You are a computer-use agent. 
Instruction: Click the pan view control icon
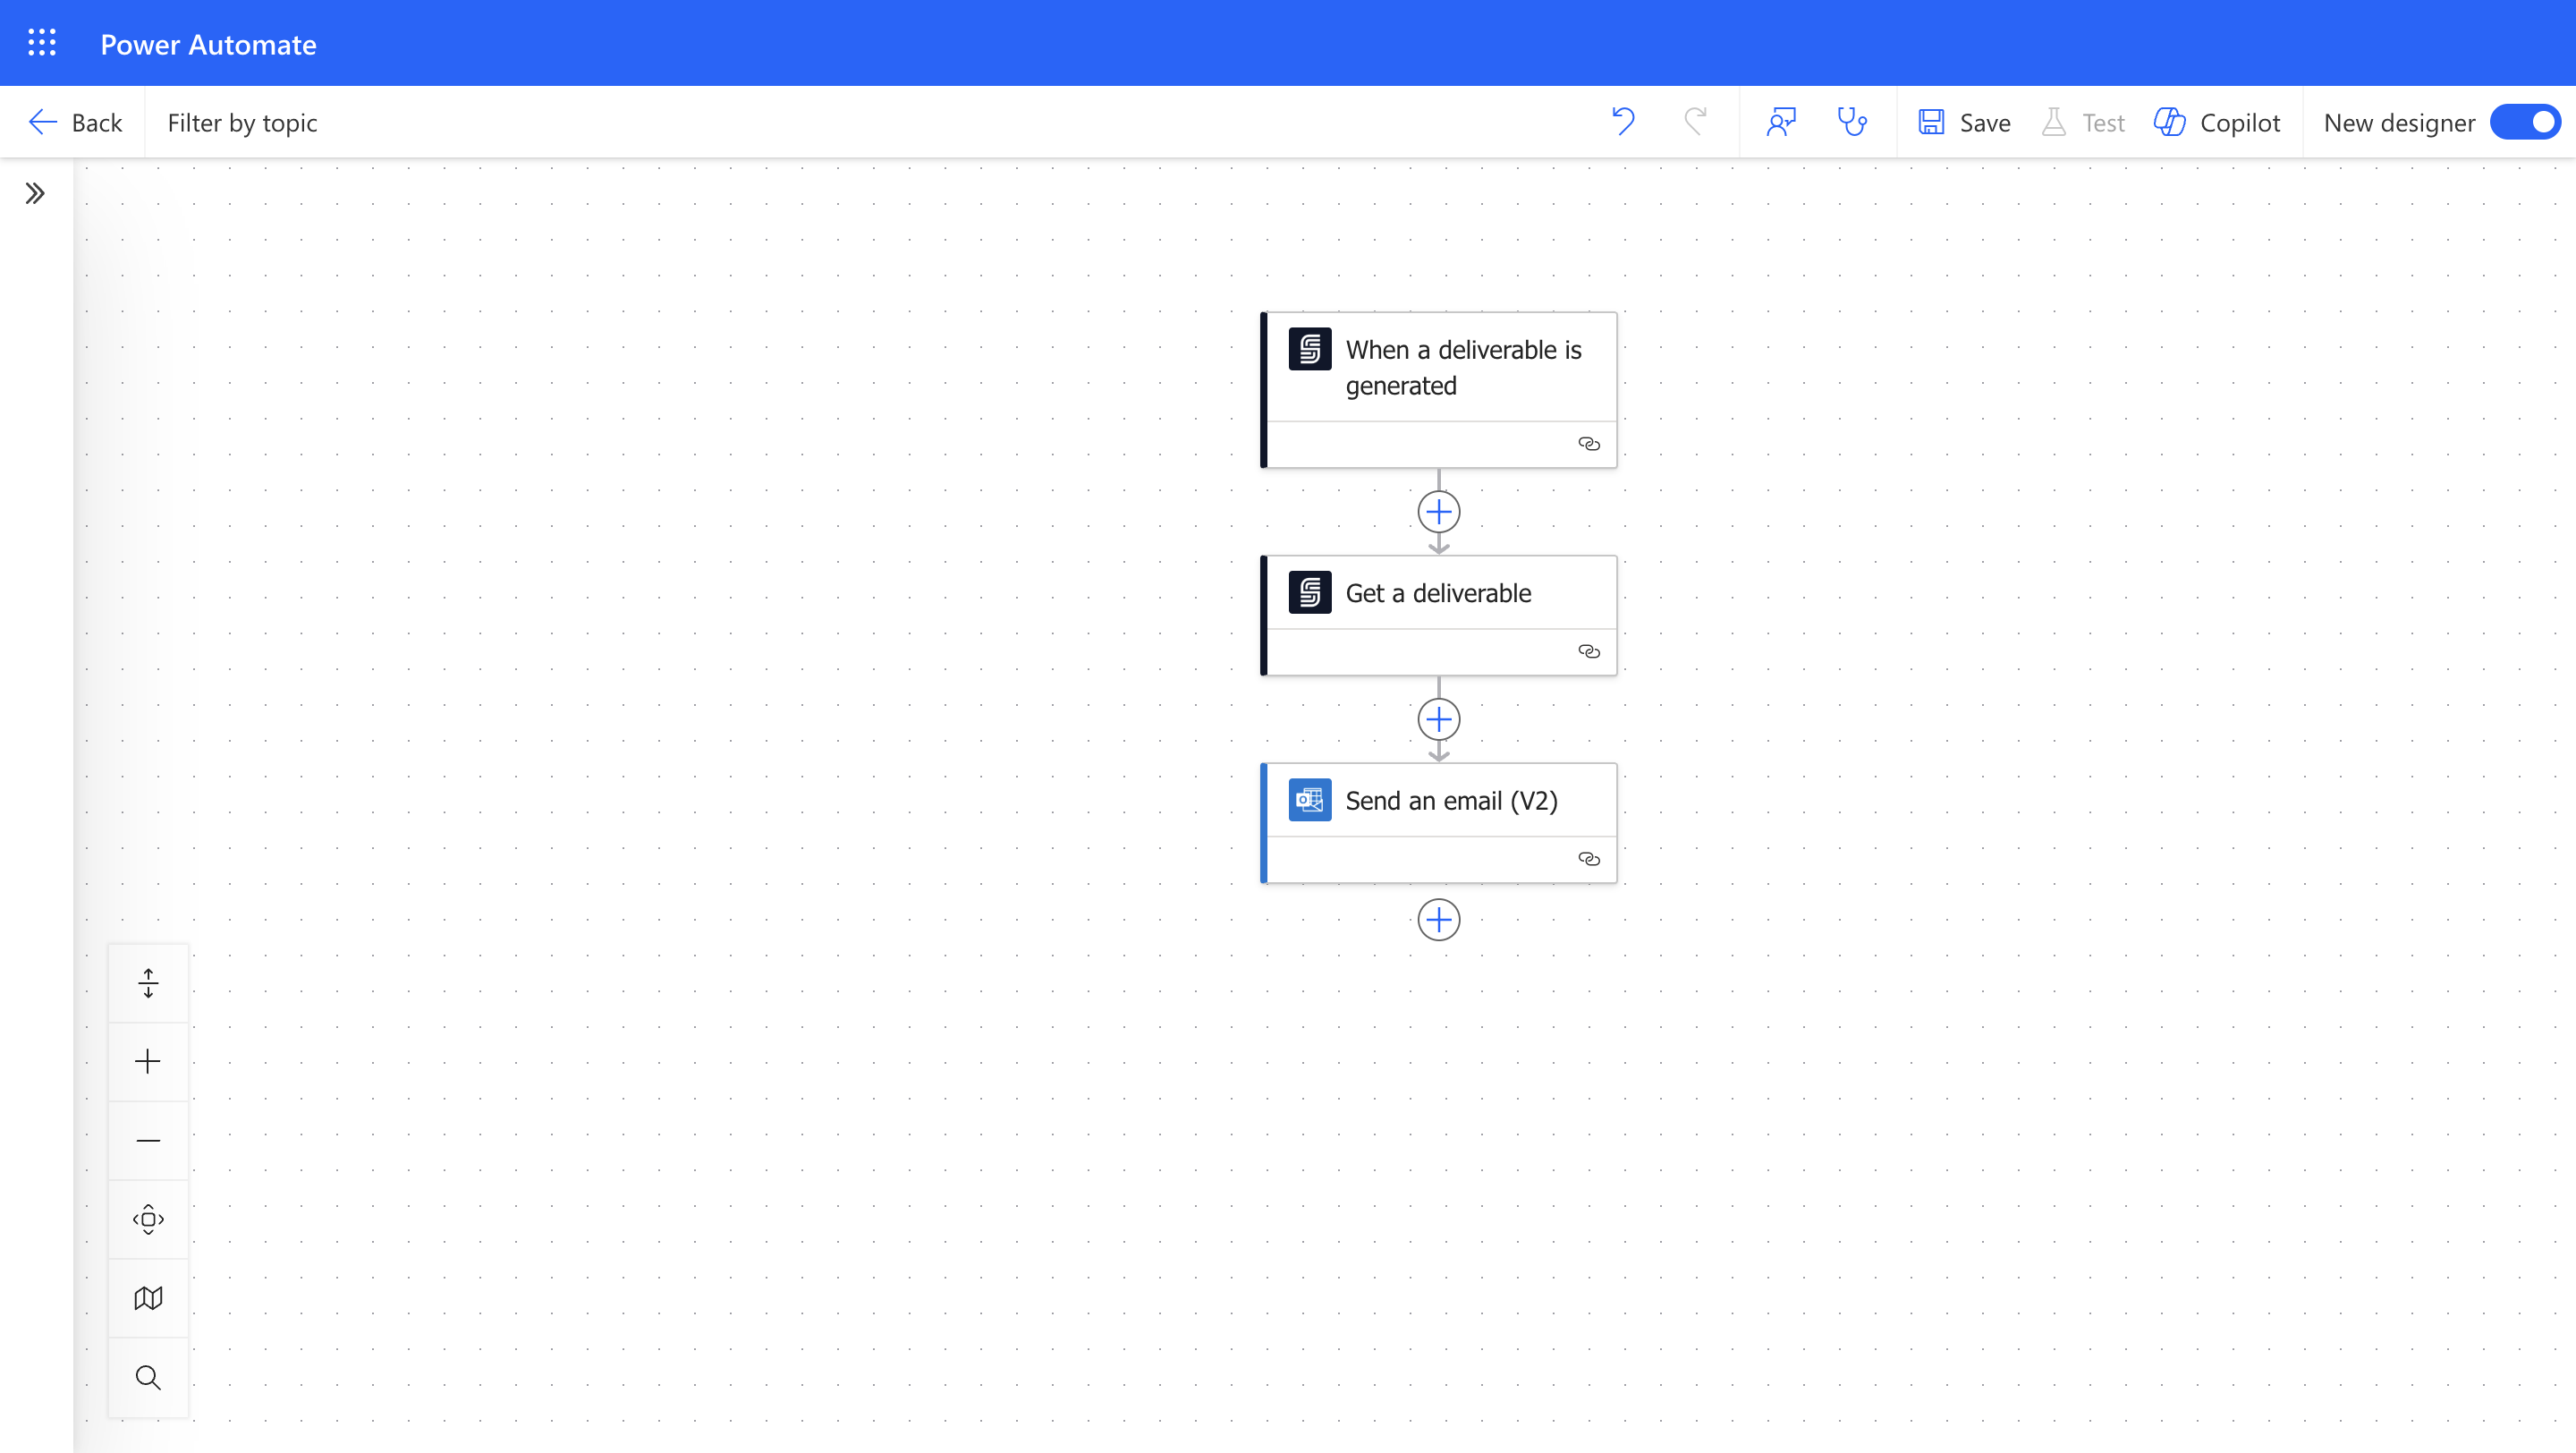click(x=148, y=1219)
